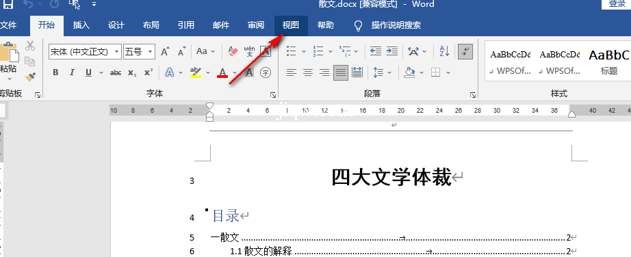
Task: Open the 引用 tab
Action: coord(186,26)
